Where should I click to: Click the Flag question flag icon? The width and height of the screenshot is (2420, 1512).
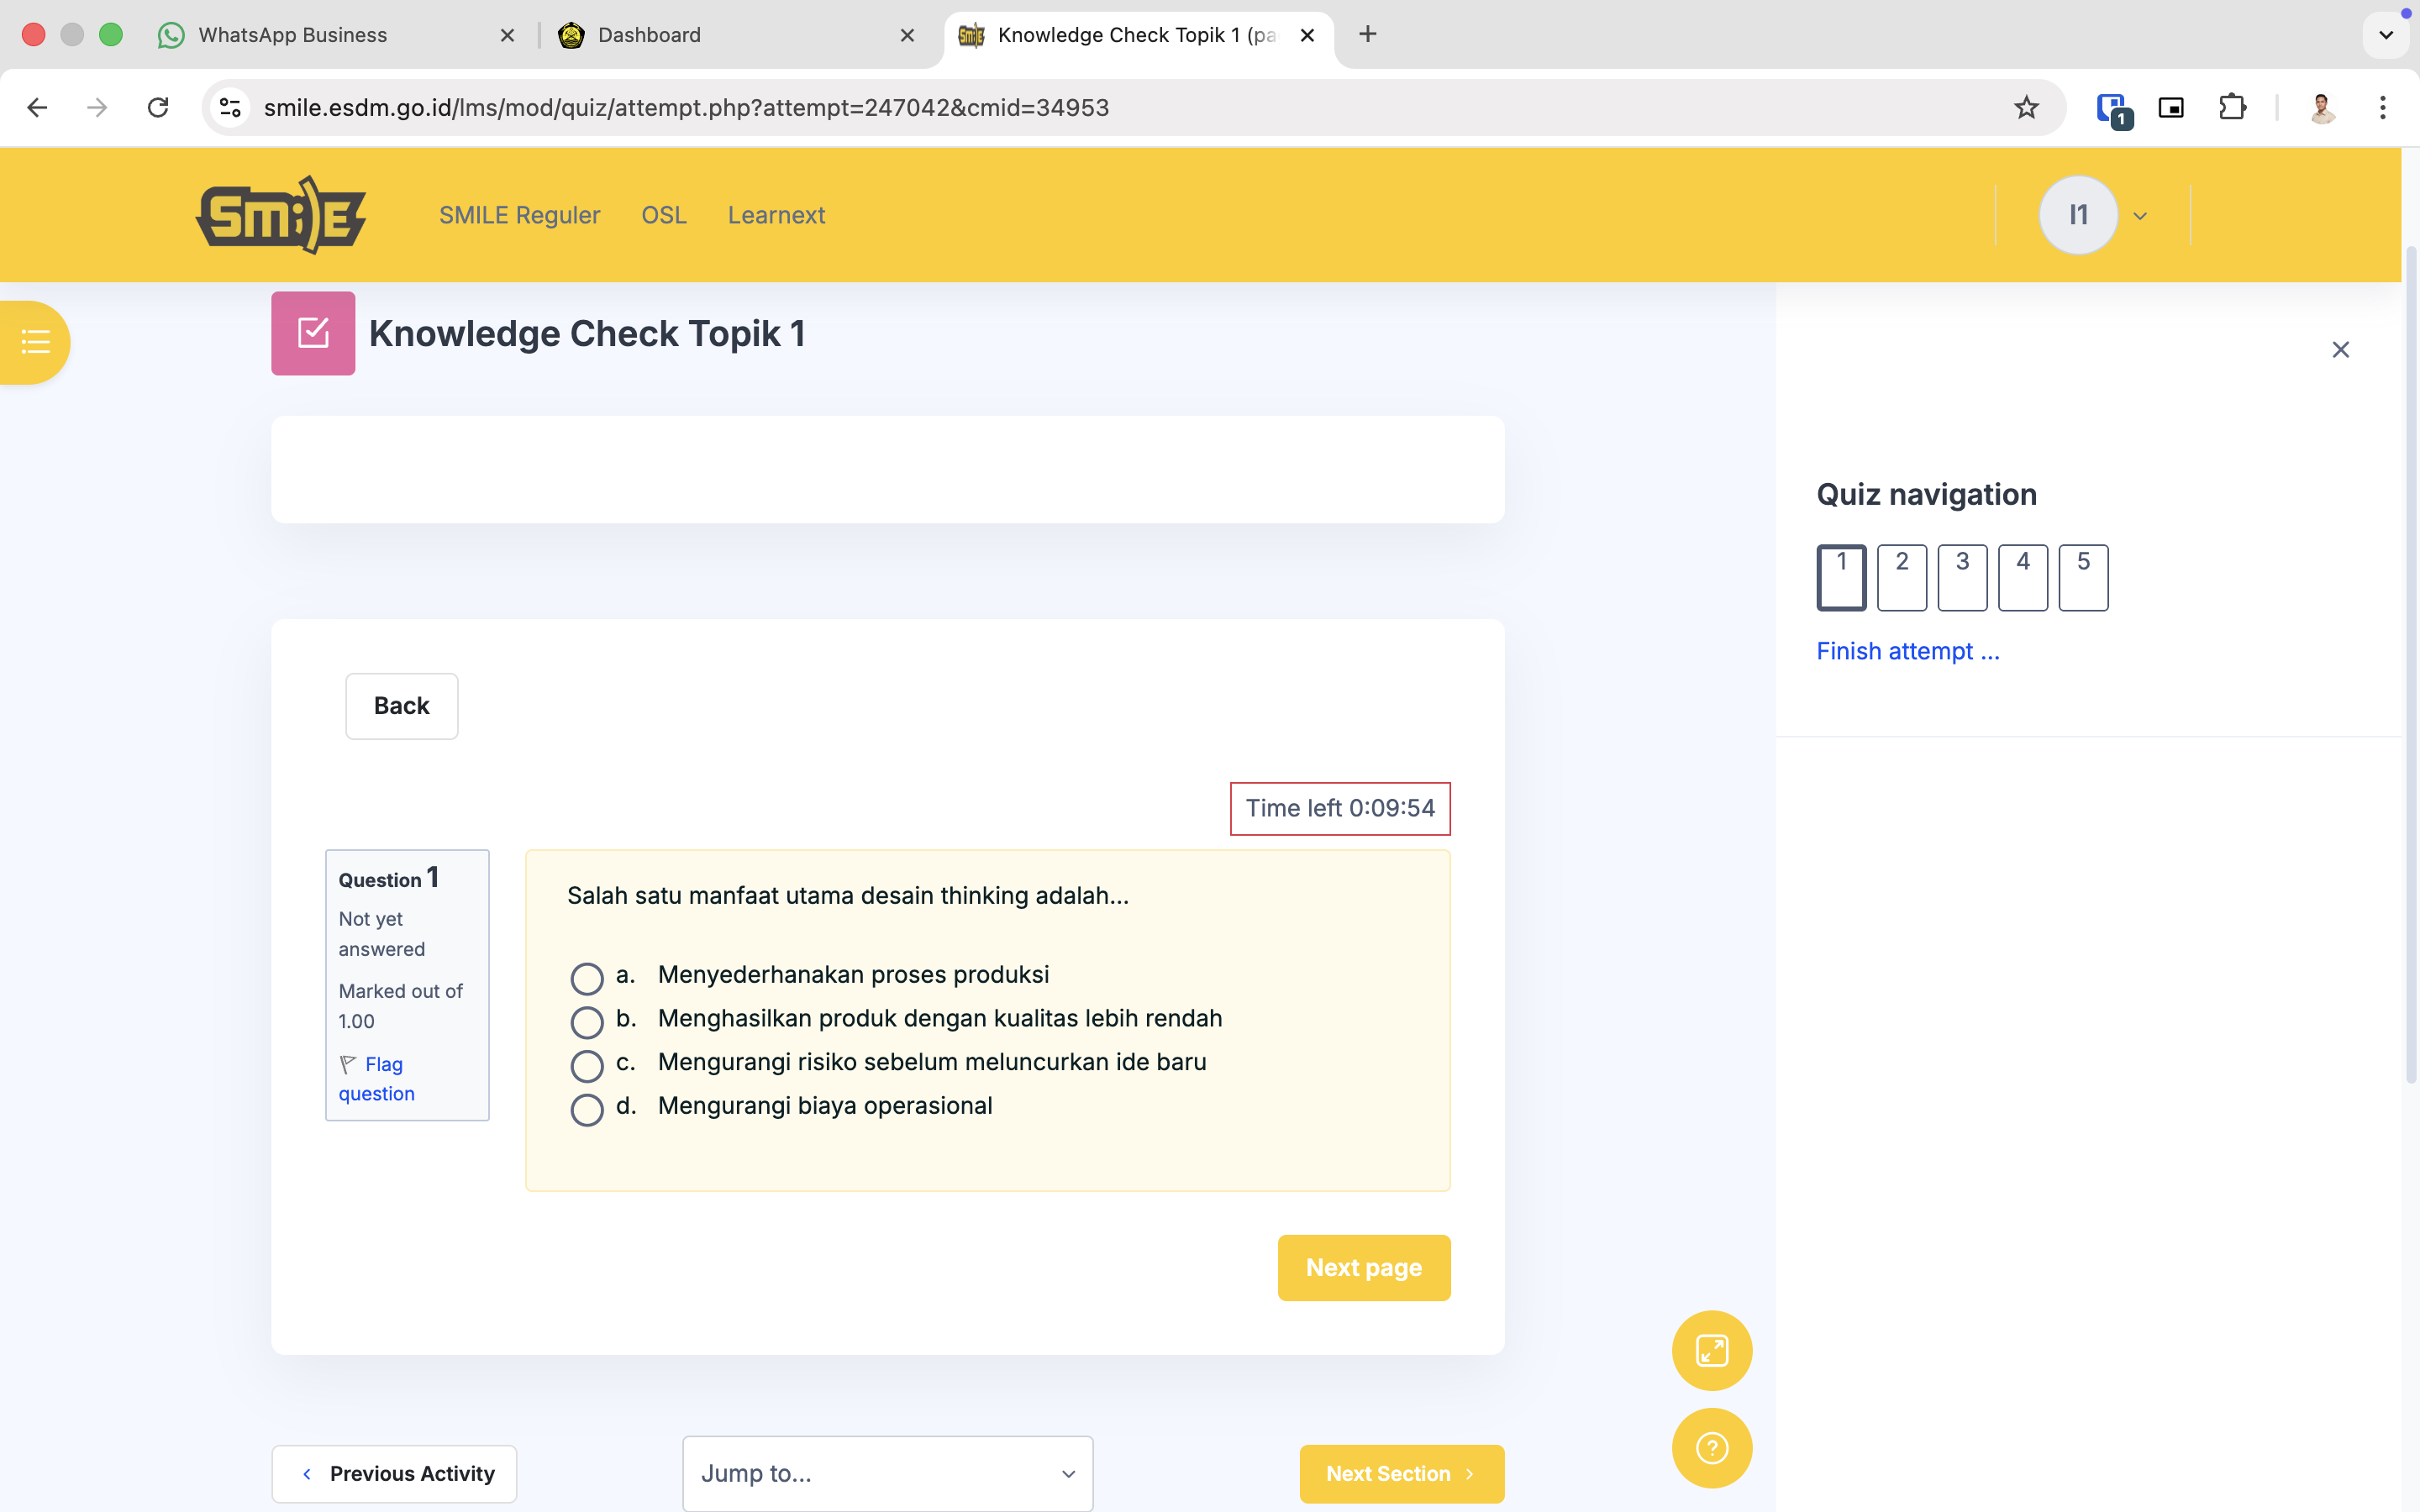pyautogui.click(x=348, y=1064)
